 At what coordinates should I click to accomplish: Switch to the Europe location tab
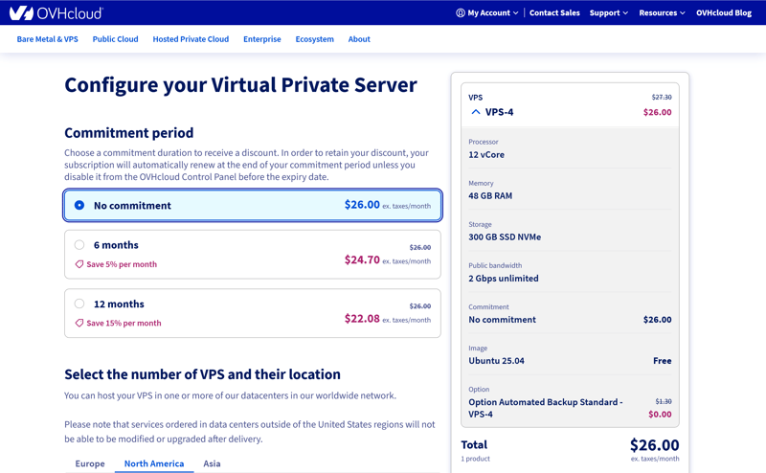[90, 463]
